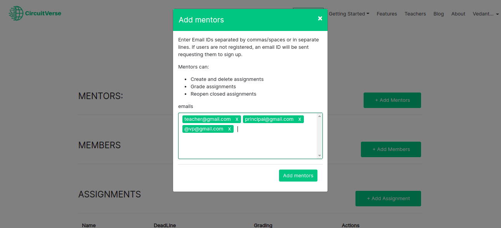The height and width of the screenshot is (228, 501).
Task: Open the Features page
Action: (387, 14)
